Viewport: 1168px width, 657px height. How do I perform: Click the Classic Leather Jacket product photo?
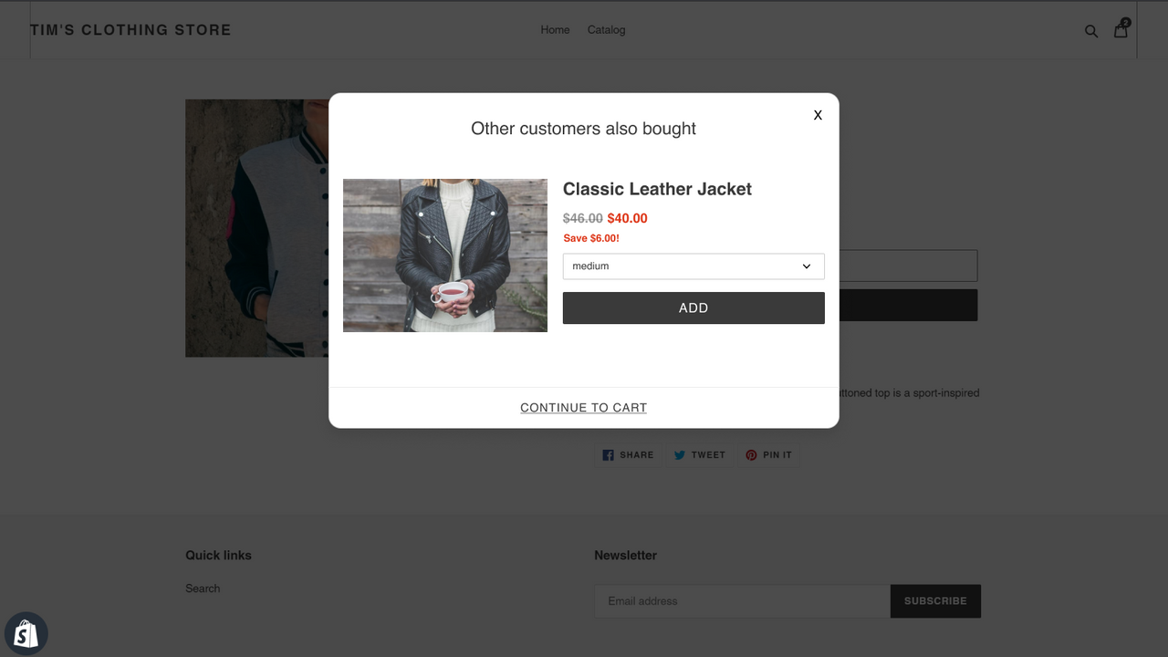tap(444, 255)
